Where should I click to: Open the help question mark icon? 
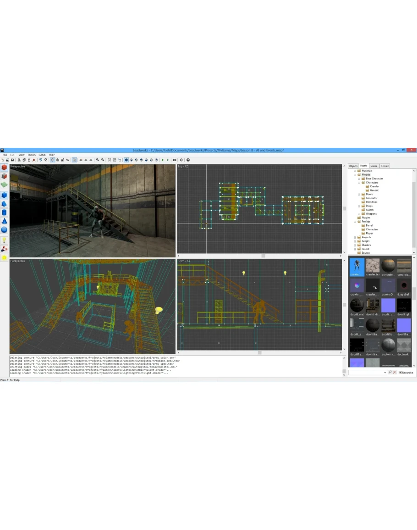(188, 160)
